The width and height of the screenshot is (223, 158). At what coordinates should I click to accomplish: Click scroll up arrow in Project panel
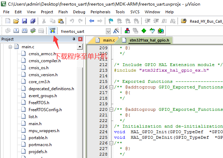[x=80, y=46]
